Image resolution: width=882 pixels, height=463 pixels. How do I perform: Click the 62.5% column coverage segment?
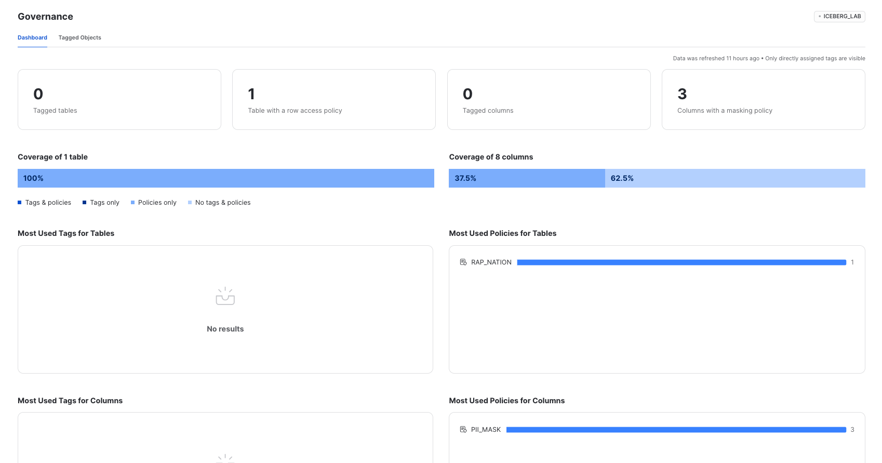click(x=735, y=178)
